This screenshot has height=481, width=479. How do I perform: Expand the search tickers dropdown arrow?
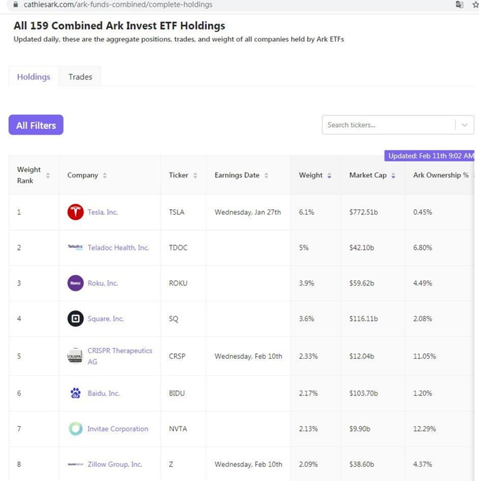(465, 125)
